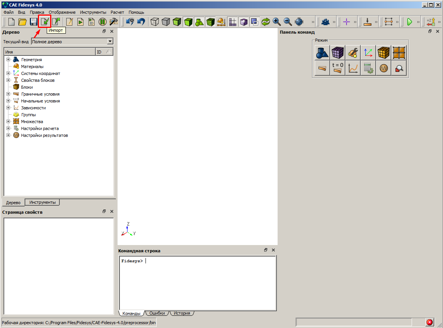The width and height of the screenshot is (443, 328).
Task: Select coordinate systems mode (colored axes)
Action: [x=368, y=53]
